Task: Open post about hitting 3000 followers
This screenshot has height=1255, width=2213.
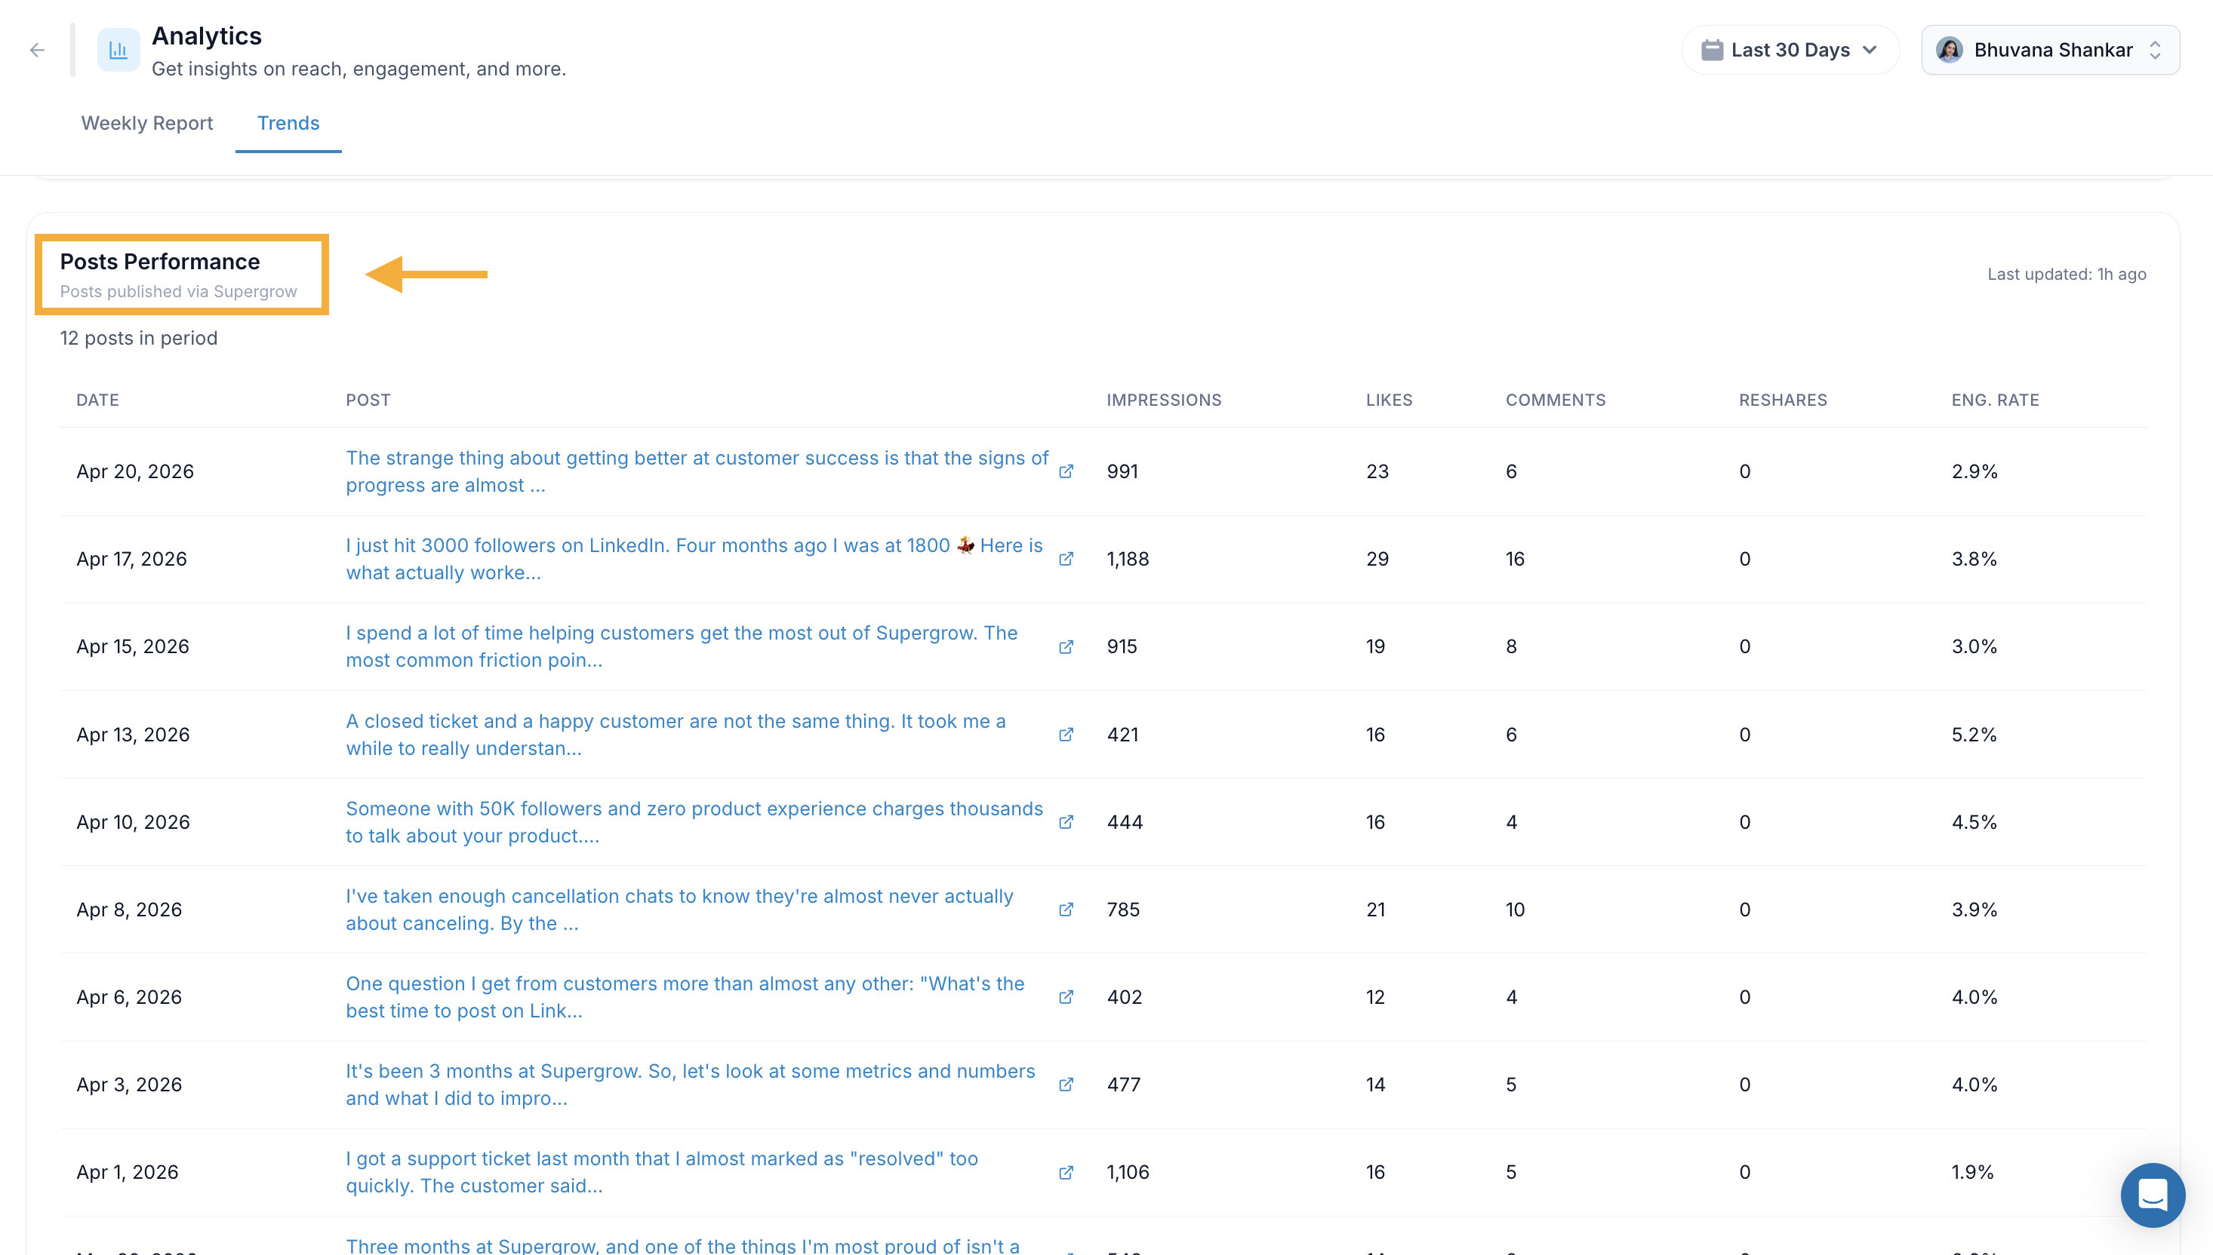Action: click(x=694, y=559)
